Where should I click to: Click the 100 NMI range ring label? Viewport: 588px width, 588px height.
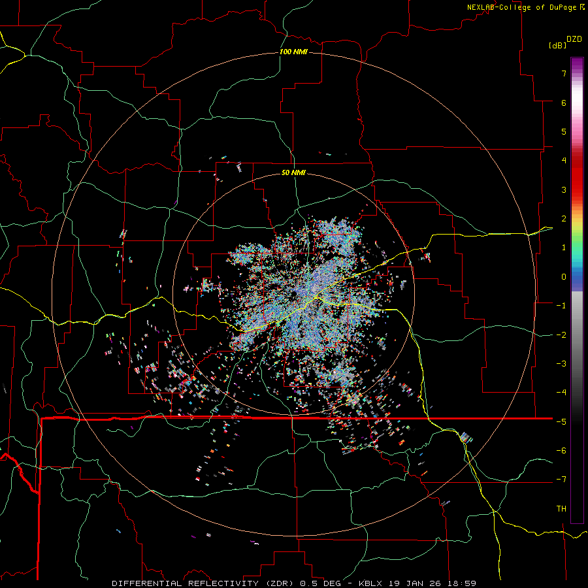(x=293, y=52)
